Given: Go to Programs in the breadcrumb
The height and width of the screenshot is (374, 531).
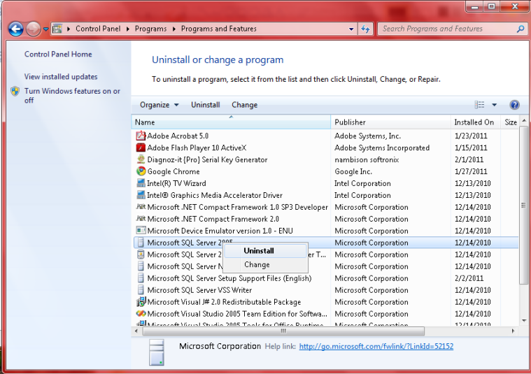Looking at the screenshot, I should click(x=150, y=29).
